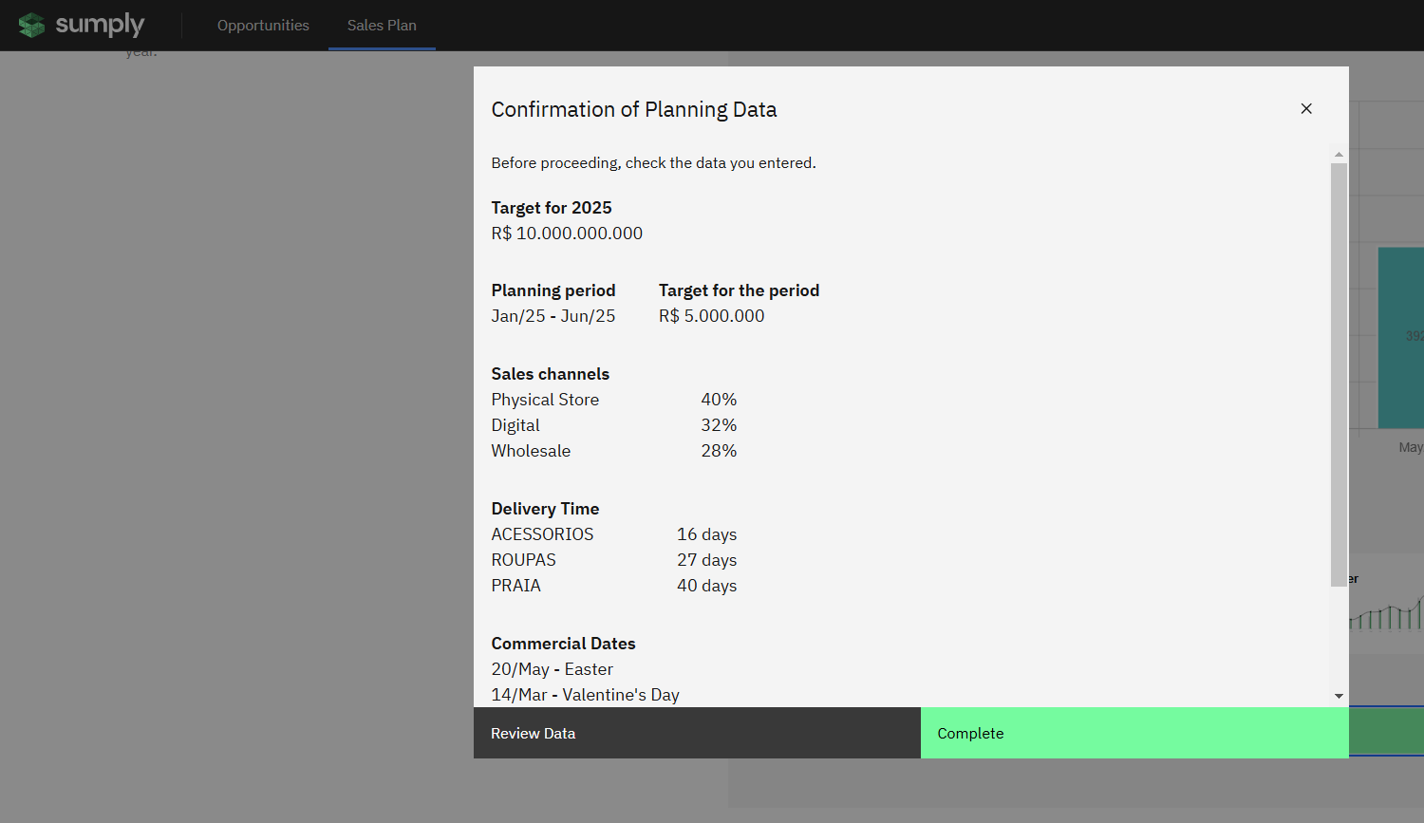Select the R$ 5.000.000 period target
The image size is (1424, 823).
click(x=711, y=316)
